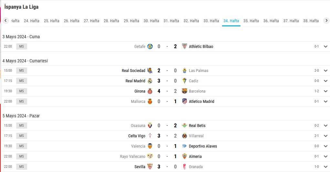Expand Celta Vigo vs Villarreal details

click(325, 136)
